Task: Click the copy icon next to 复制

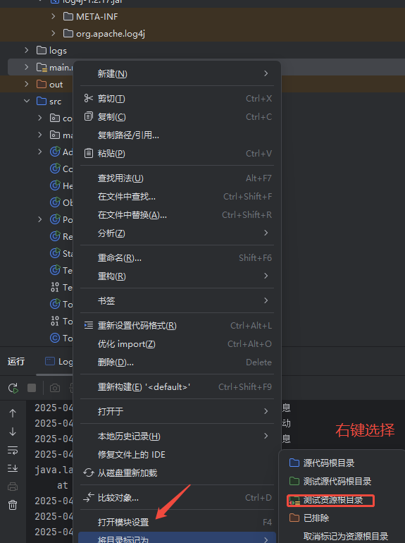Action: coord(89,116)
